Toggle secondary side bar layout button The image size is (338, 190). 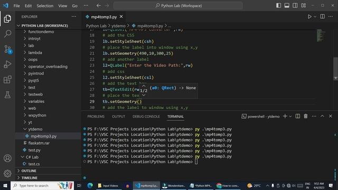pos(295,6)
